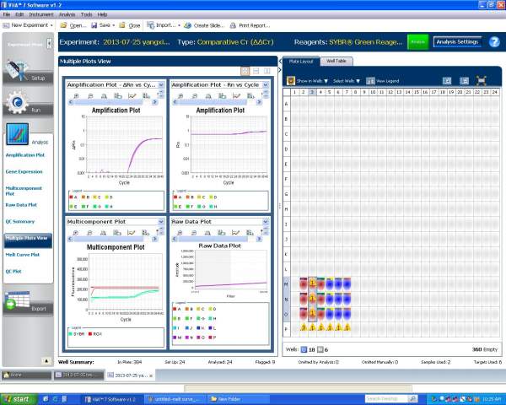This screenshot has height=405, width=506.
Task: Switch to the New Folder taskbar item
Action: coord(238,399)
